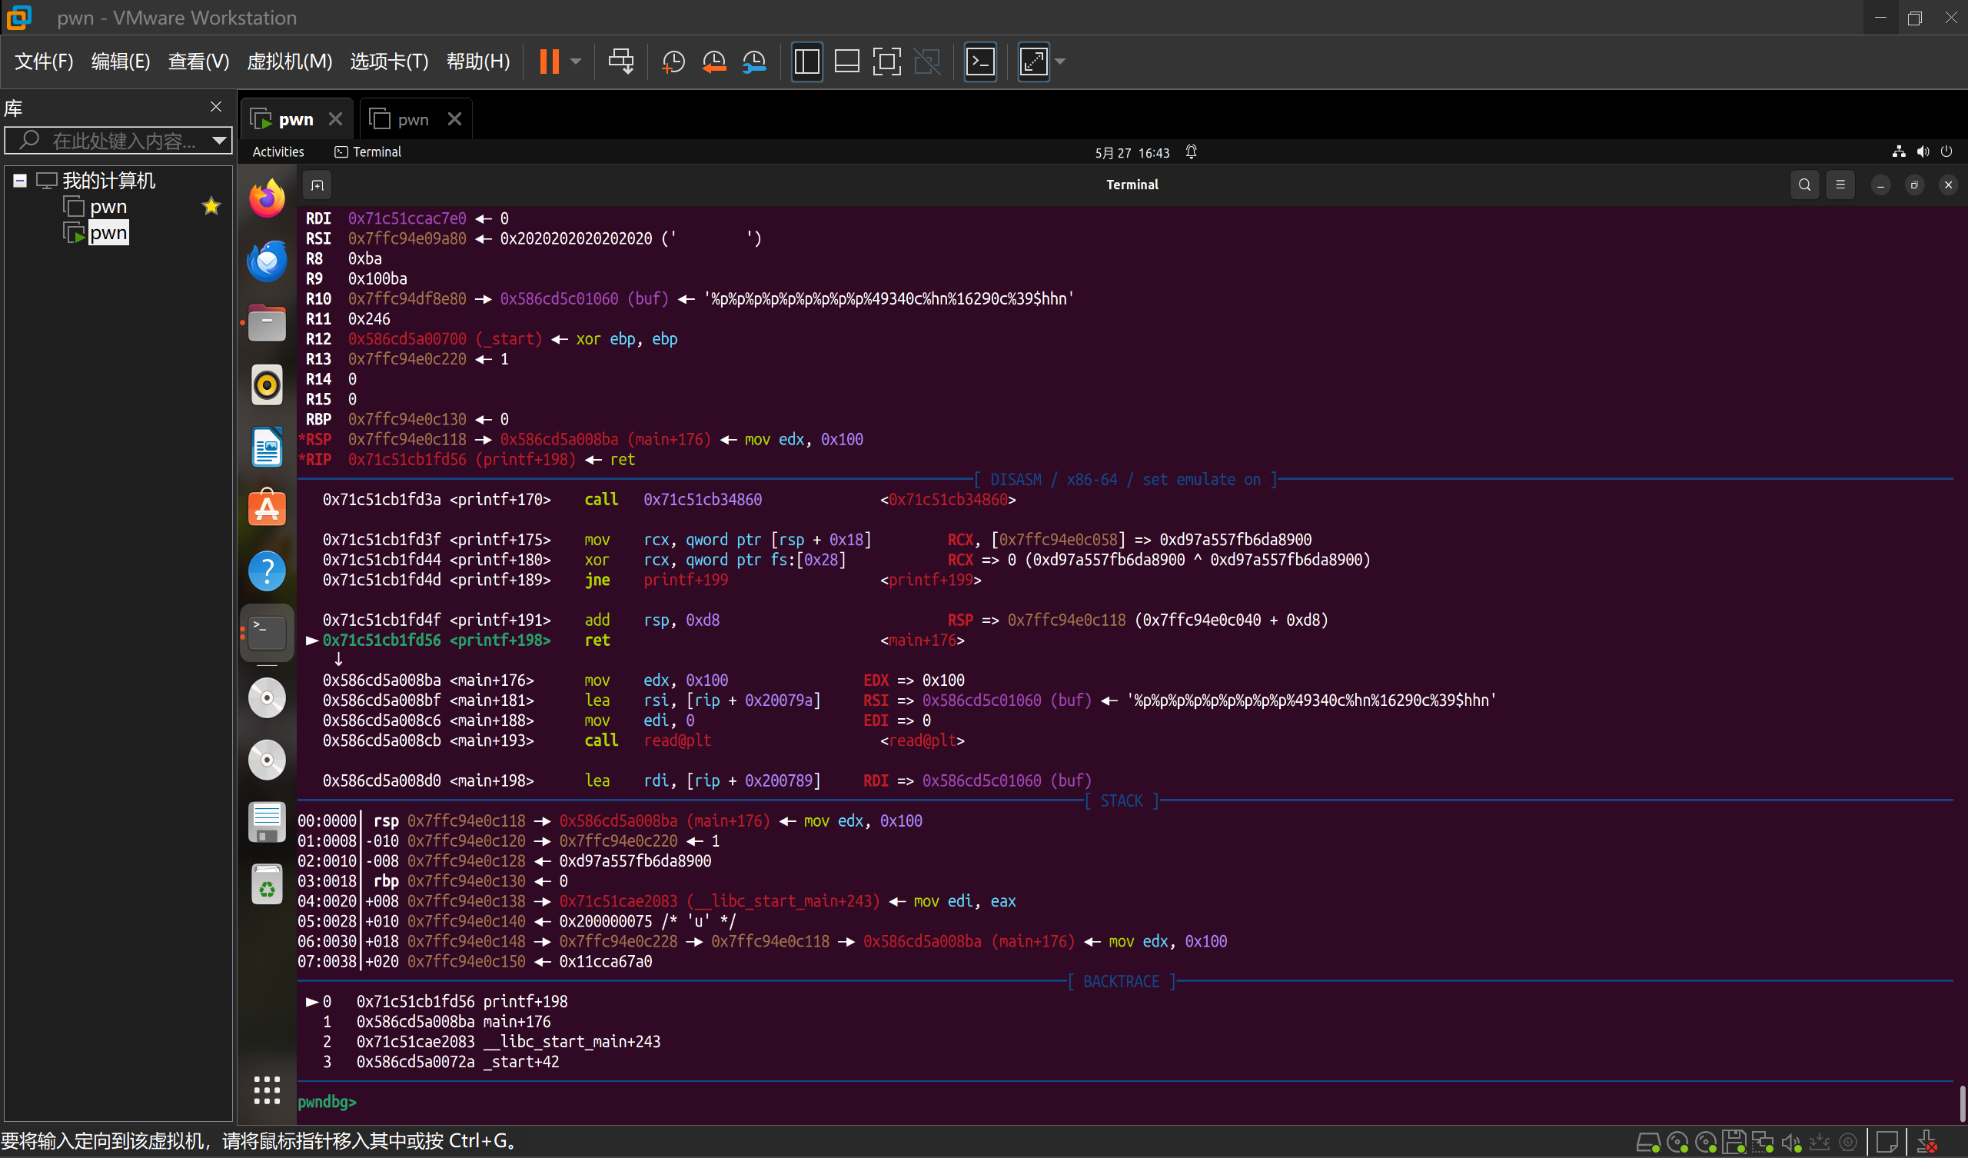Viewport: 1968px width, 1158px height.
Task: Enter full screen mode
Action: [886, 61]
